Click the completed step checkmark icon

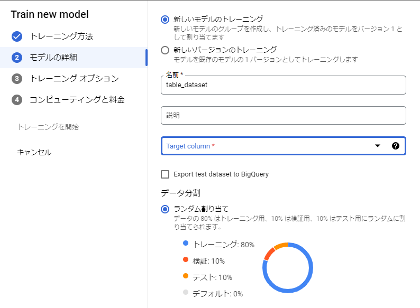click(x=17, y=36)
